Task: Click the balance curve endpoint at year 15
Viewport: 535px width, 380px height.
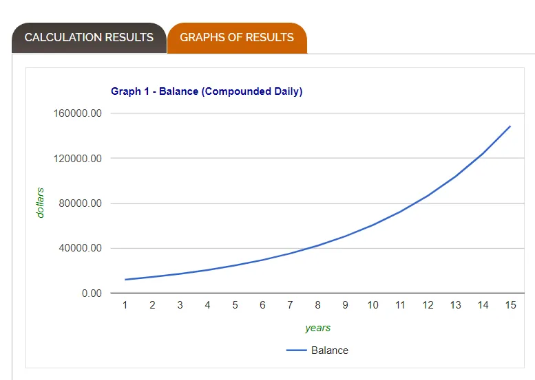Action: coord(510,126)
